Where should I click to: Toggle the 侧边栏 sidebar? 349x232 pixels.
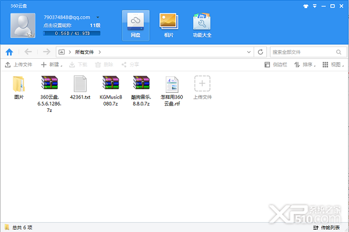pyautogui.click(x=276, y=65)
